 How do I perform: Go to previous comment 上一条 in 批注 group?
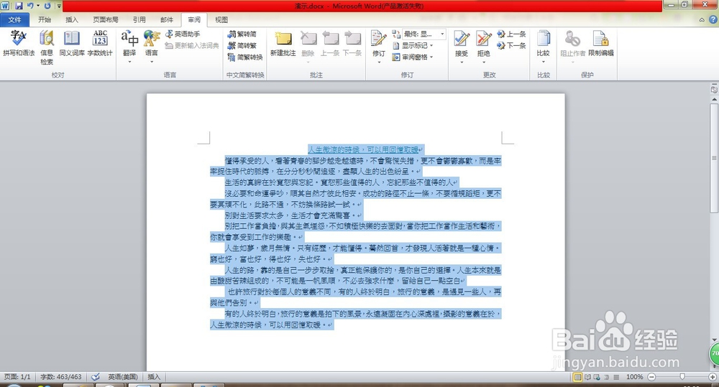(330, 44)
